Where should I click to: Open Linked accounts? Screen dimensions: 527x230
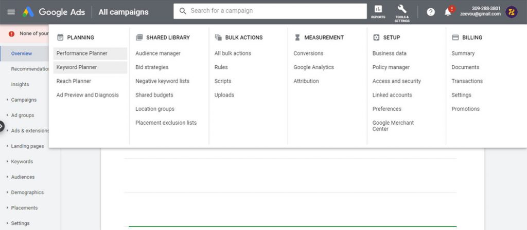coord(392,95)
